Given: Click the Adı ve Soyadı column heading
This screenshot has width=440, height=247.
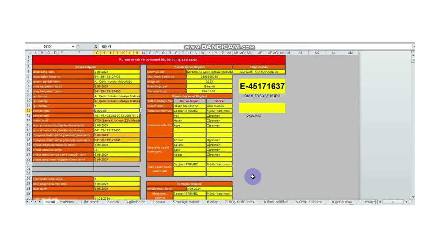Looking at the screenshot, I should 189,101.
